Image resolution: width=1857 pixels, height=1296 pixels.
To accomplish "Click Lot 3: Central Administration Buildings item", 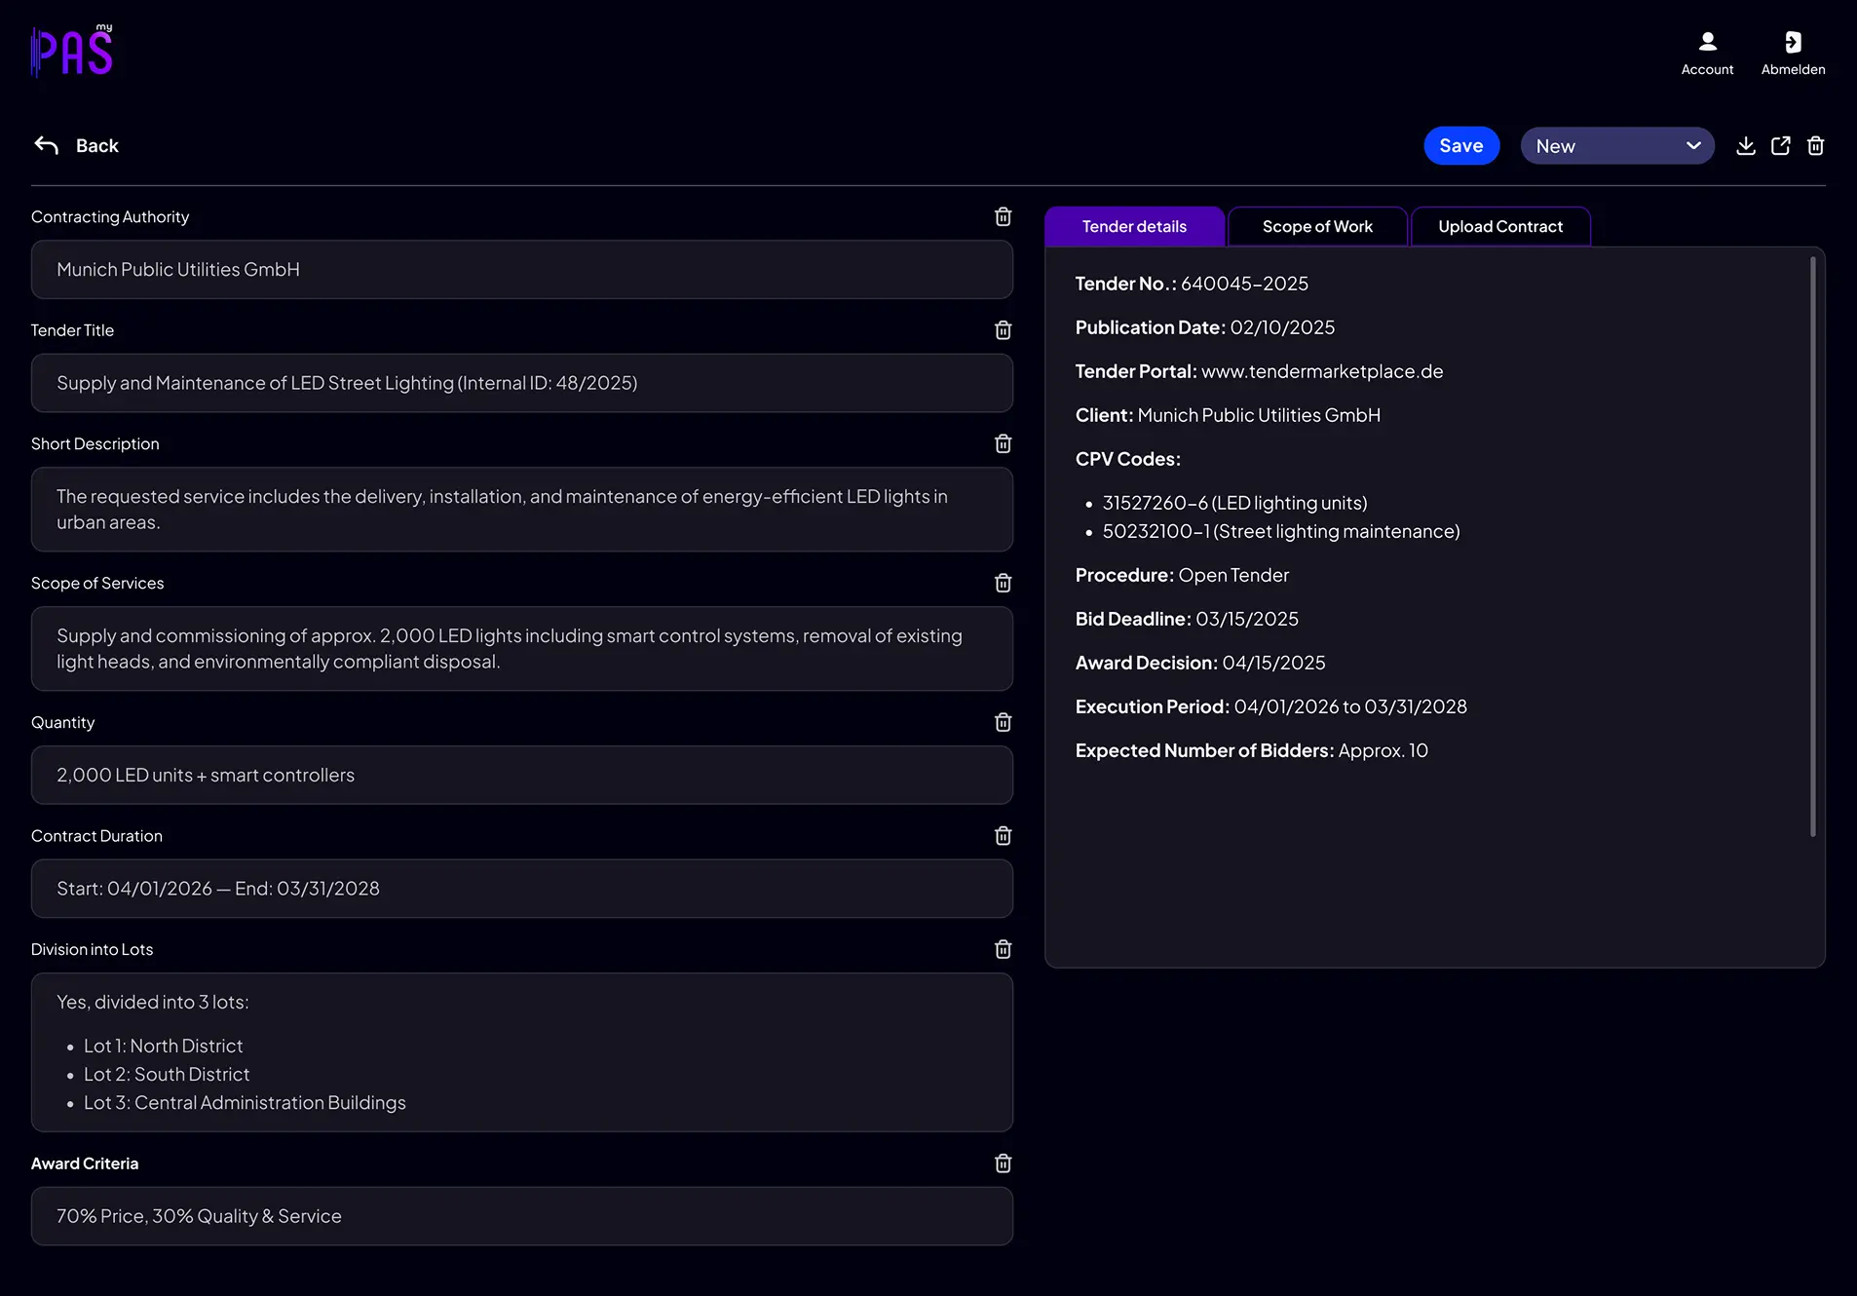I will [245, 1102].
